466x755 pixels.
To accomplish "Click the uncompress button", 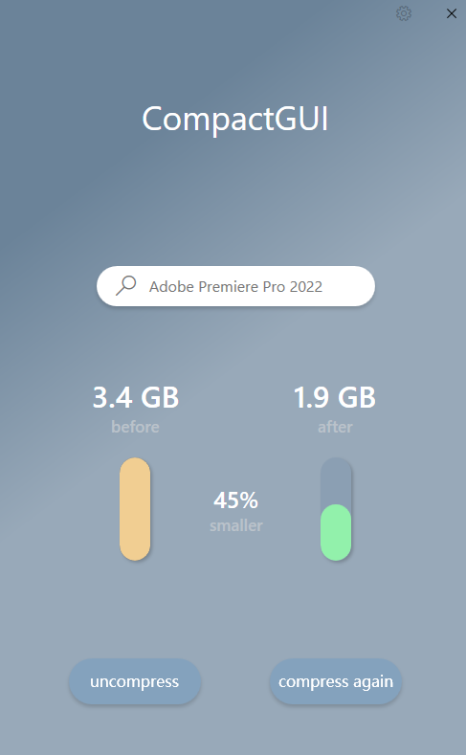I will click(135, 682).
